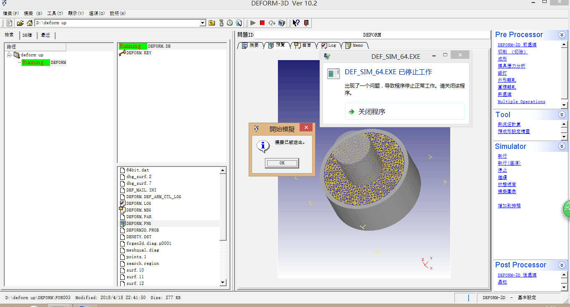Viewport: 570px width, 307px height.
Task: Close the 開始模擬 dialog with X
Action: [x=306, y=128]
